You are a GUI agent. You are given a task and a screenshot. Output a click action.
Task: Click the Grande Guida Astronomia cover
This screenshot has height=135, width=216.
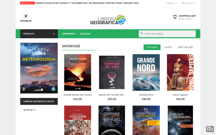click(146, 120)
